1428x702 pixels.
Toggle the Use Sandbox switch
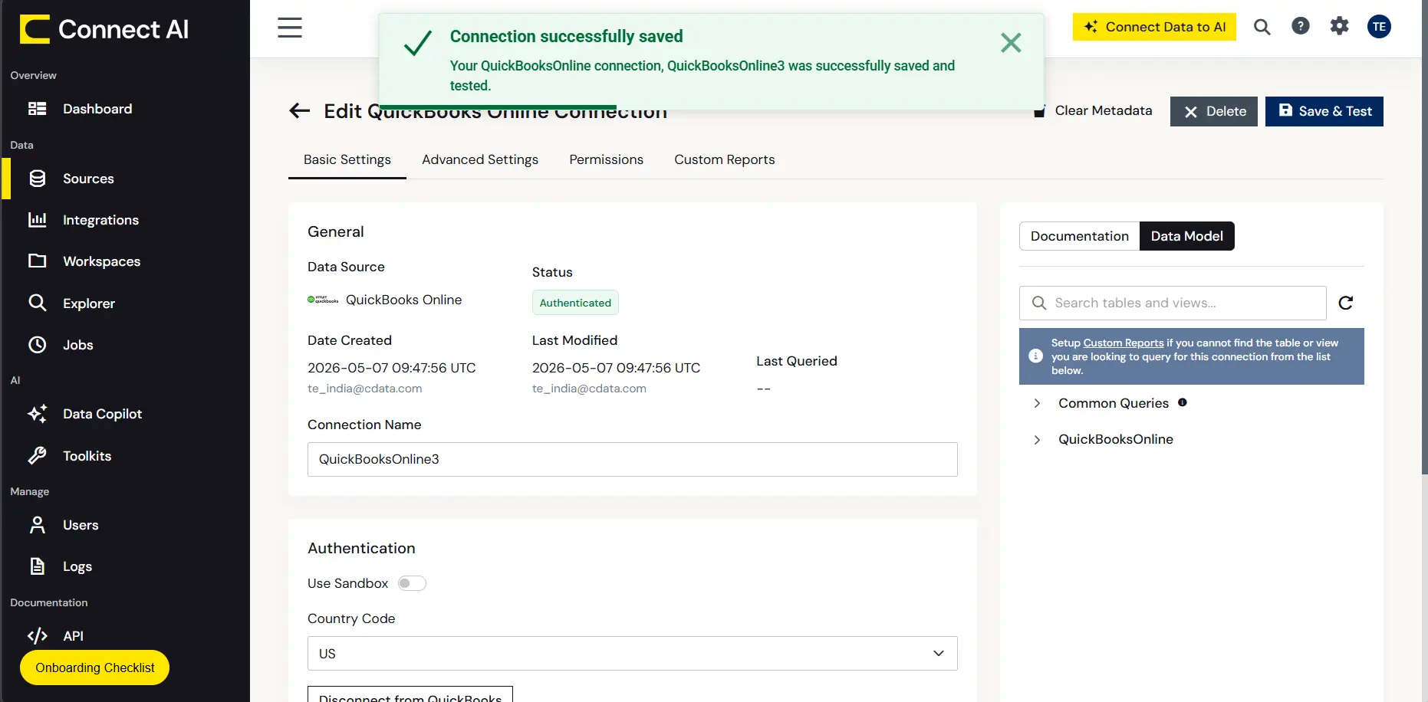coord(412,583)
